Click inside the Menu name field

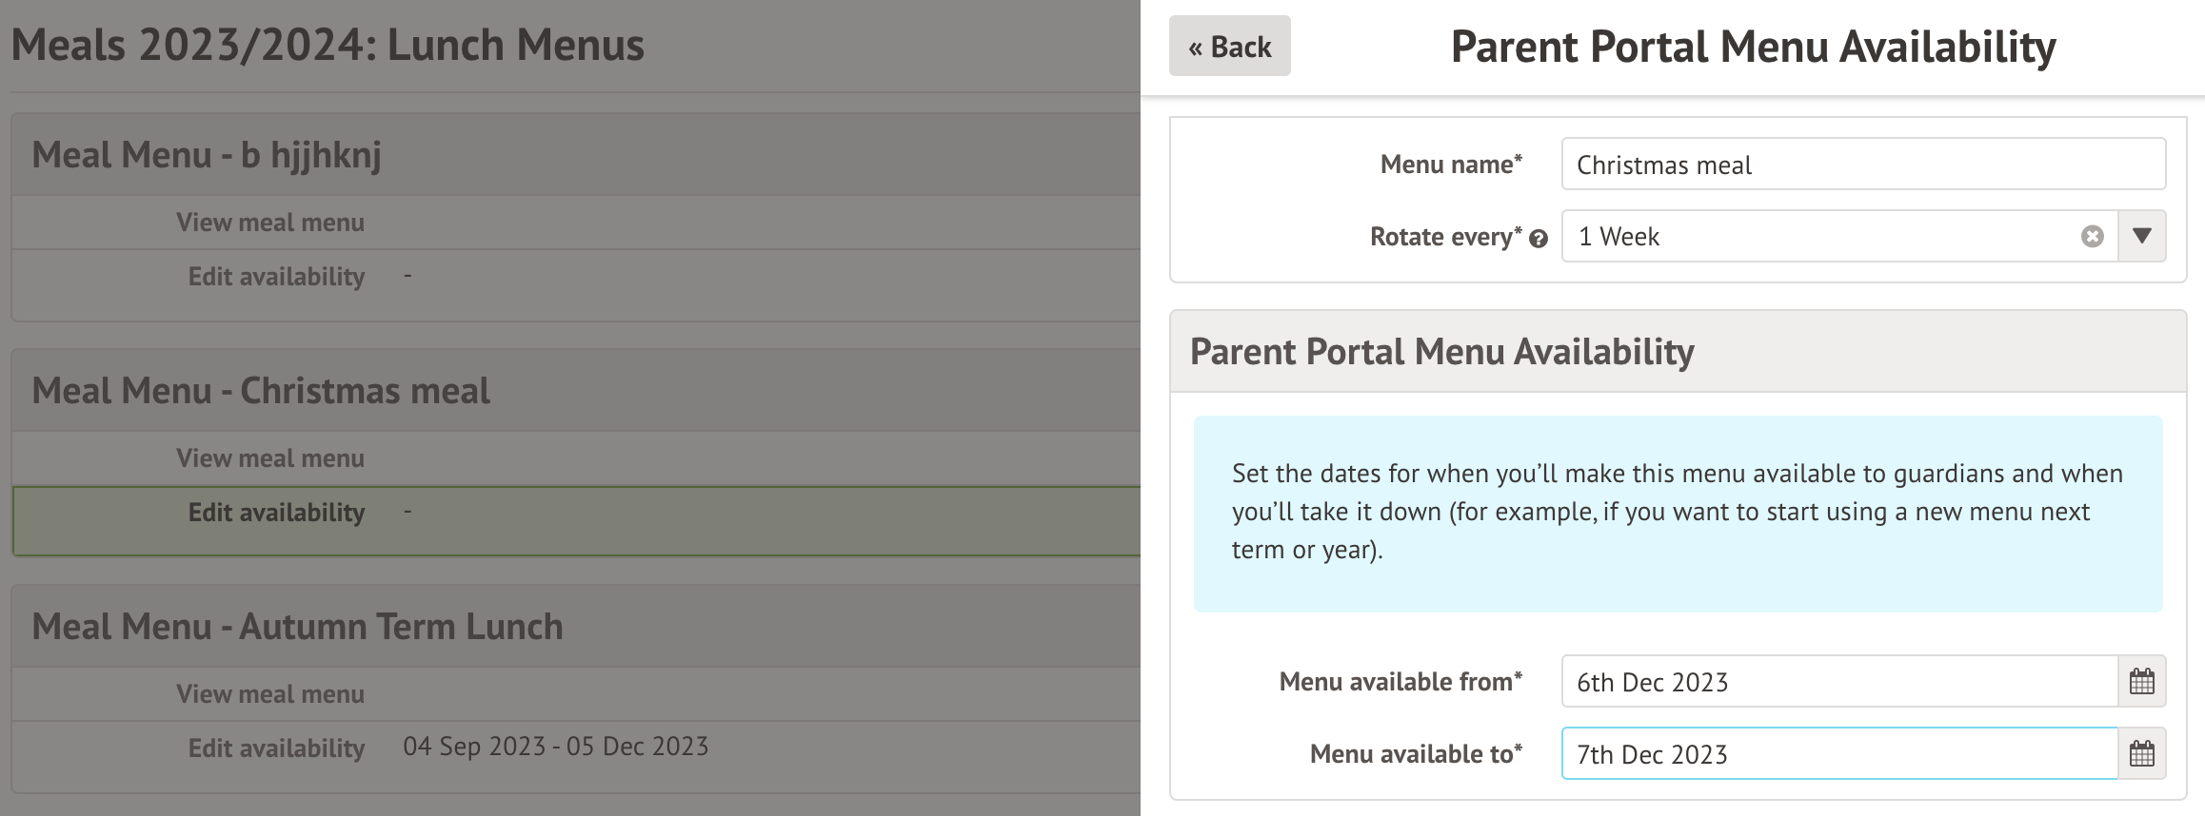(1863, 164)
